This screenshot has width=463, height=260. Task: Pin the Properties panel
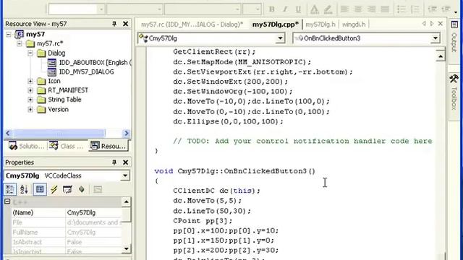[x=114, y=162]
